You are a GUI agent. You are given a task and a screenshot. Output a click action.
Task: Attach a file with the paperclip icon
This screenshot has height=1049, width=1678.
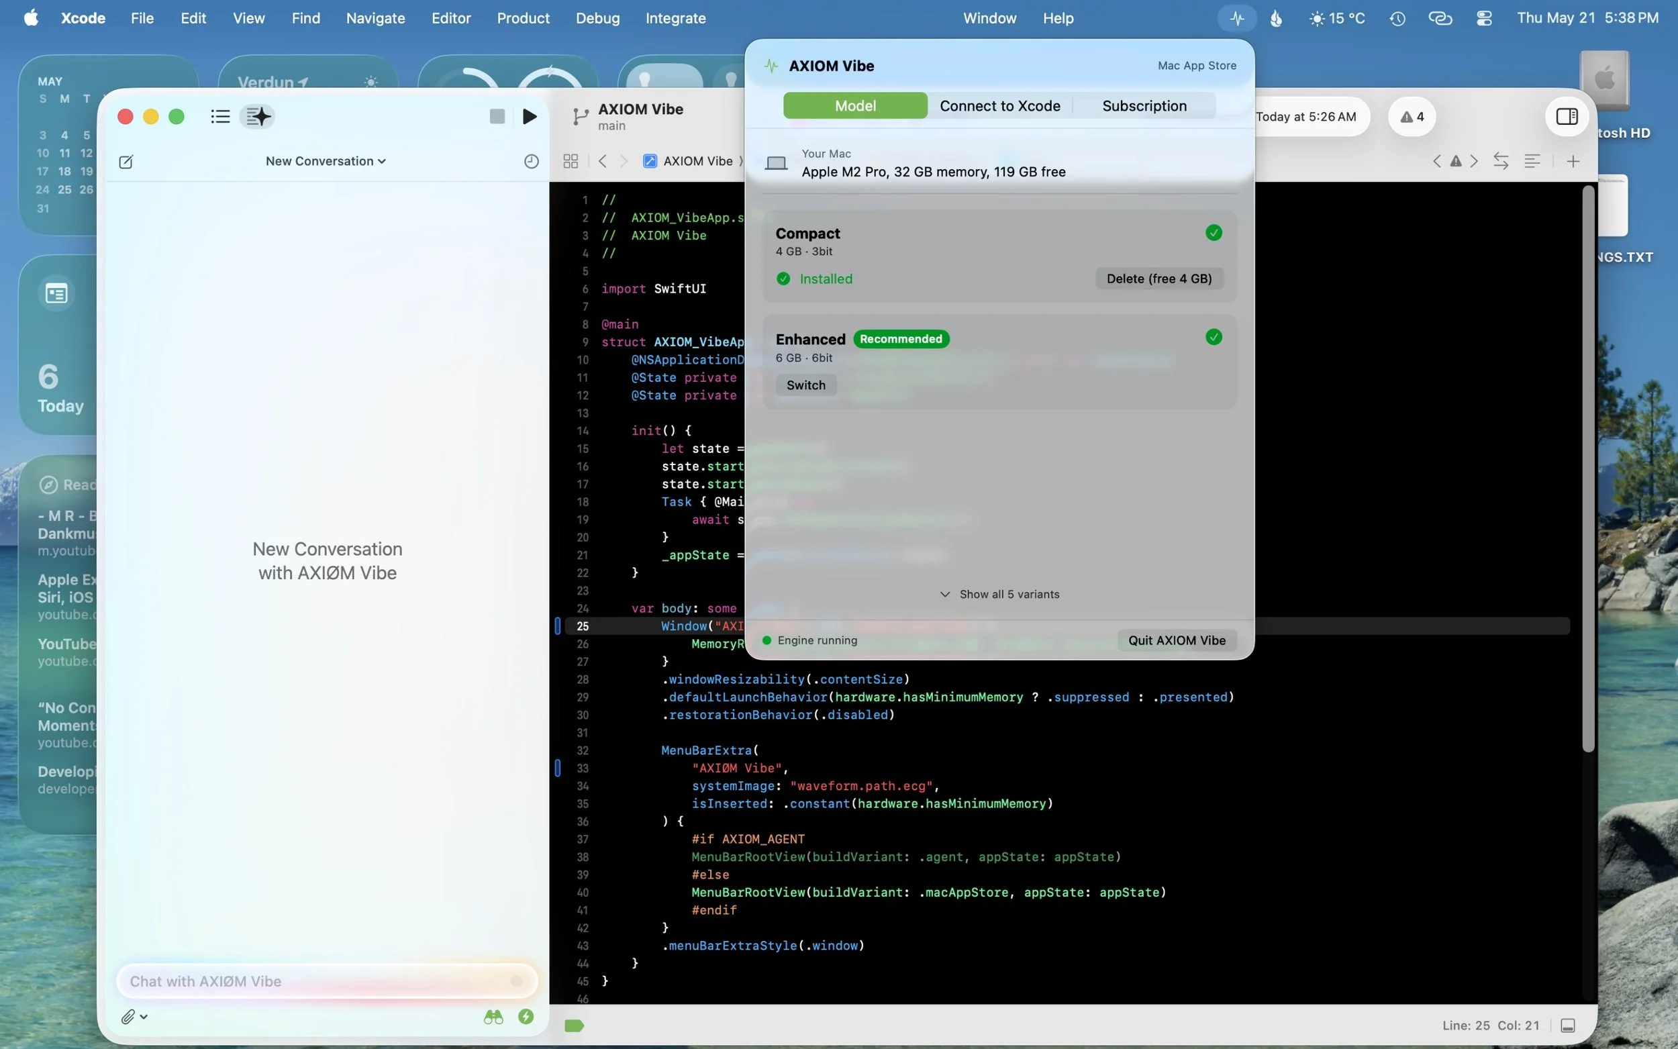pyautogui.click(x=128, y=1016)
